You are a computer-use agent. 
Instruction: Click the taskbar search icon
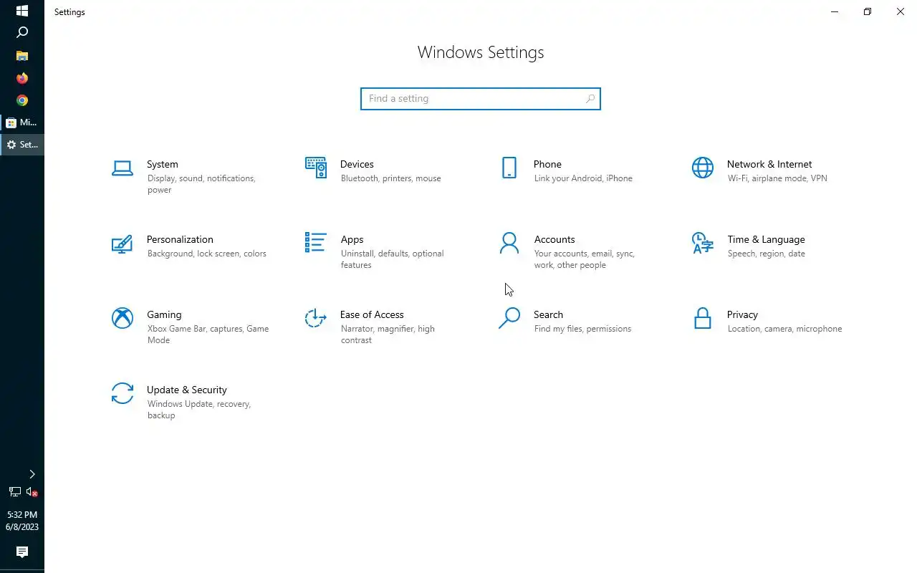click(x=22, y=32)
